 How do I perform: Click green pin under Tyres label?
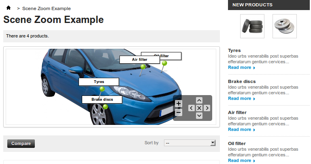[102, 89]
